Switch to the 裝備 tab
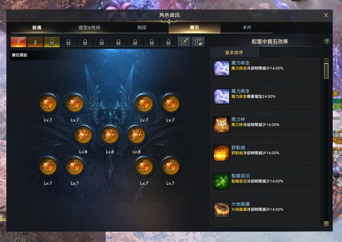The image size is (342, 242). point(37,28)
